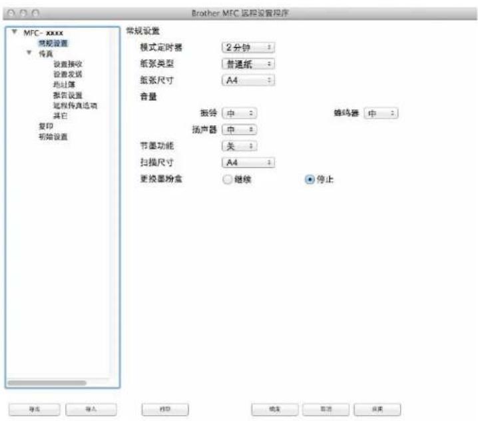Open 设置发送 in the tree
This screenshot has width=478, height=421.
click(x=68, y=75)
